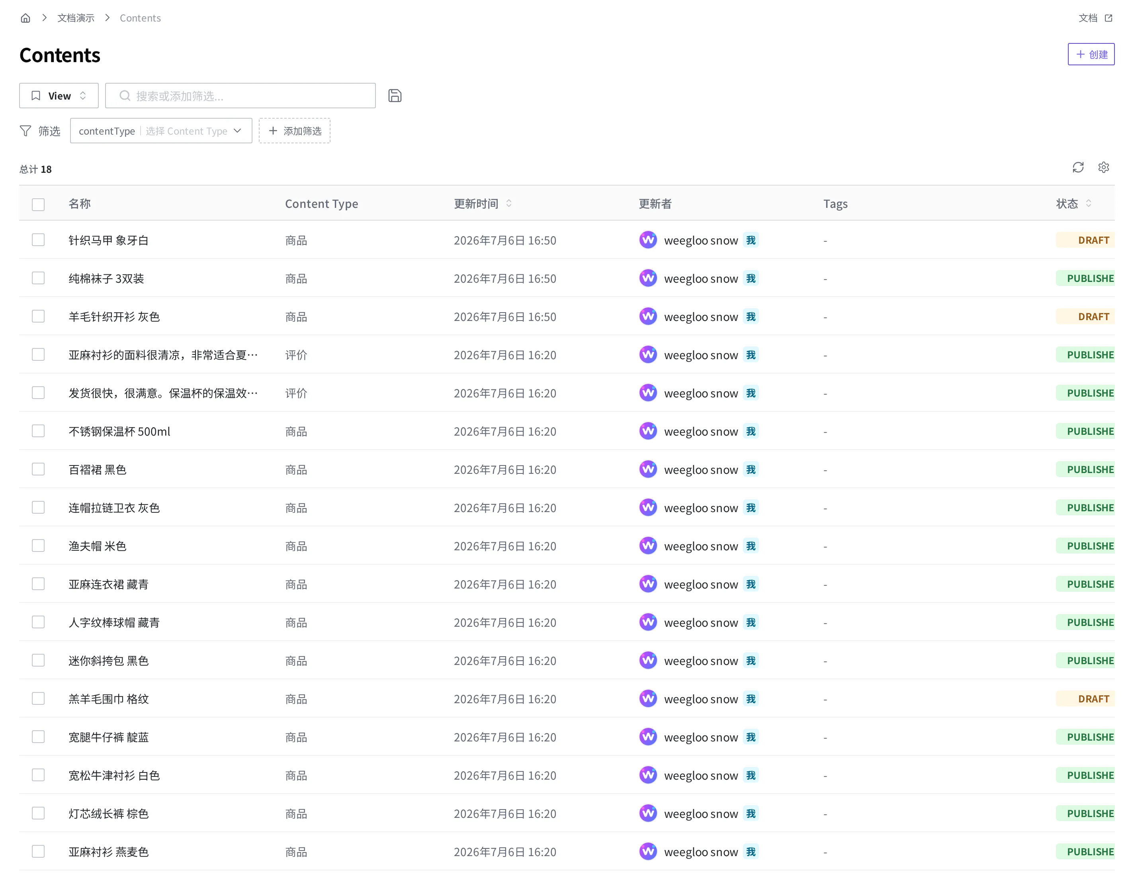The width and height of the screenshot is (1134, 876).
Task: Click avatar in 纯棉袜子 3双装 row
Action: (648, 278)
